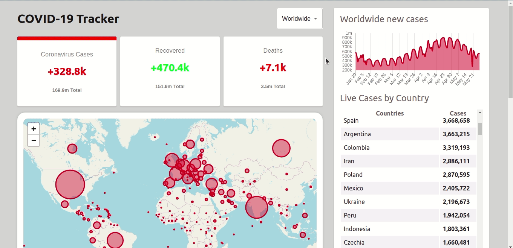This screenshot has height=248, width=513.
Task: Click the dropdown arrow beside Worldwide
Action: tap(315, 19)
